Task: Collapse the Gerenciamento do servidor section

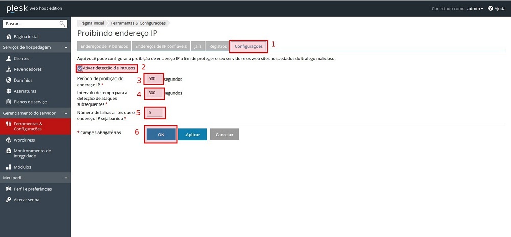Action: click(65, 113)
